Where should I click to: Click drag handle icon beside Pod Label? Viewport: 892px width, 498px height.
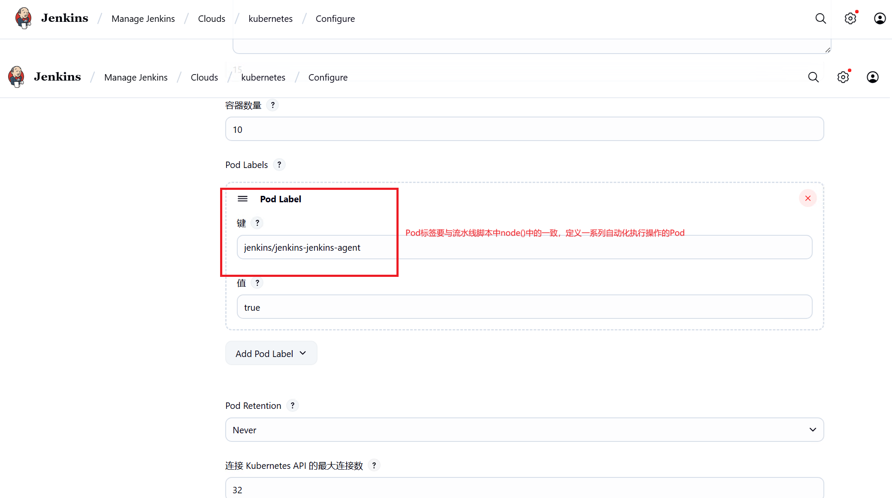[x=242, y=199]
